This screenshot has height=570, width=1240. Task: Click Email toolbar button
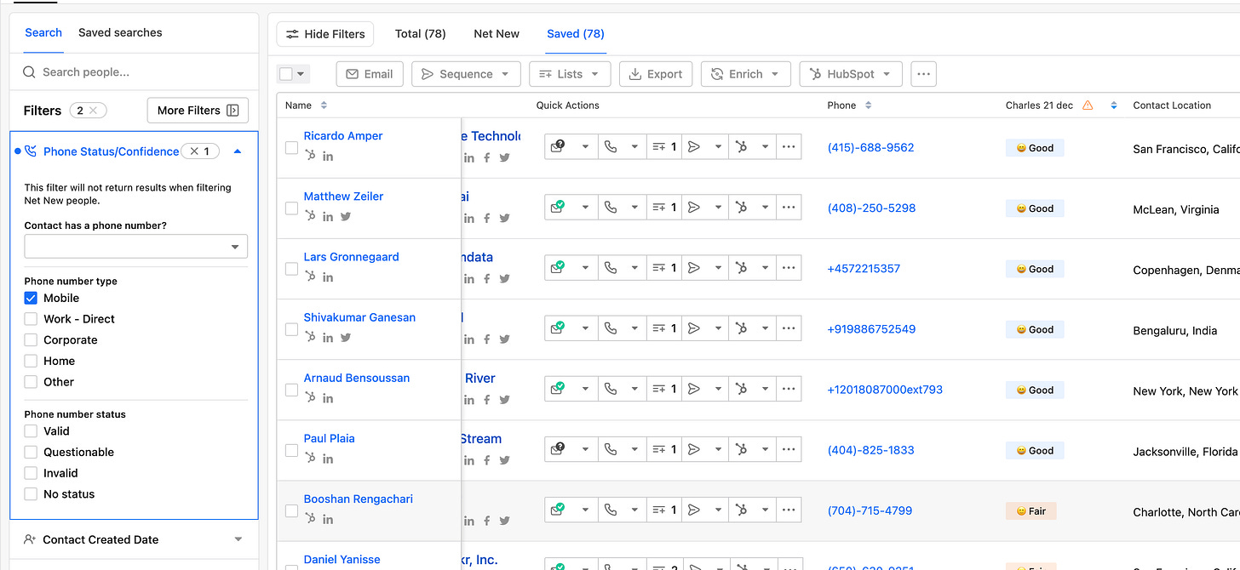(370, 74)
